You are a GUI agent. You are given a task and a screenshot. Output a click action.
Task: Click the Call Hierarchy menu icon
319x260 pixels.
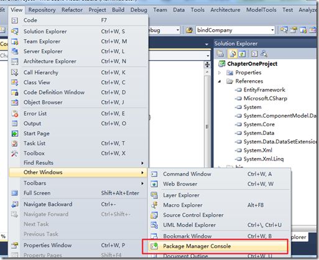(14, 72)
